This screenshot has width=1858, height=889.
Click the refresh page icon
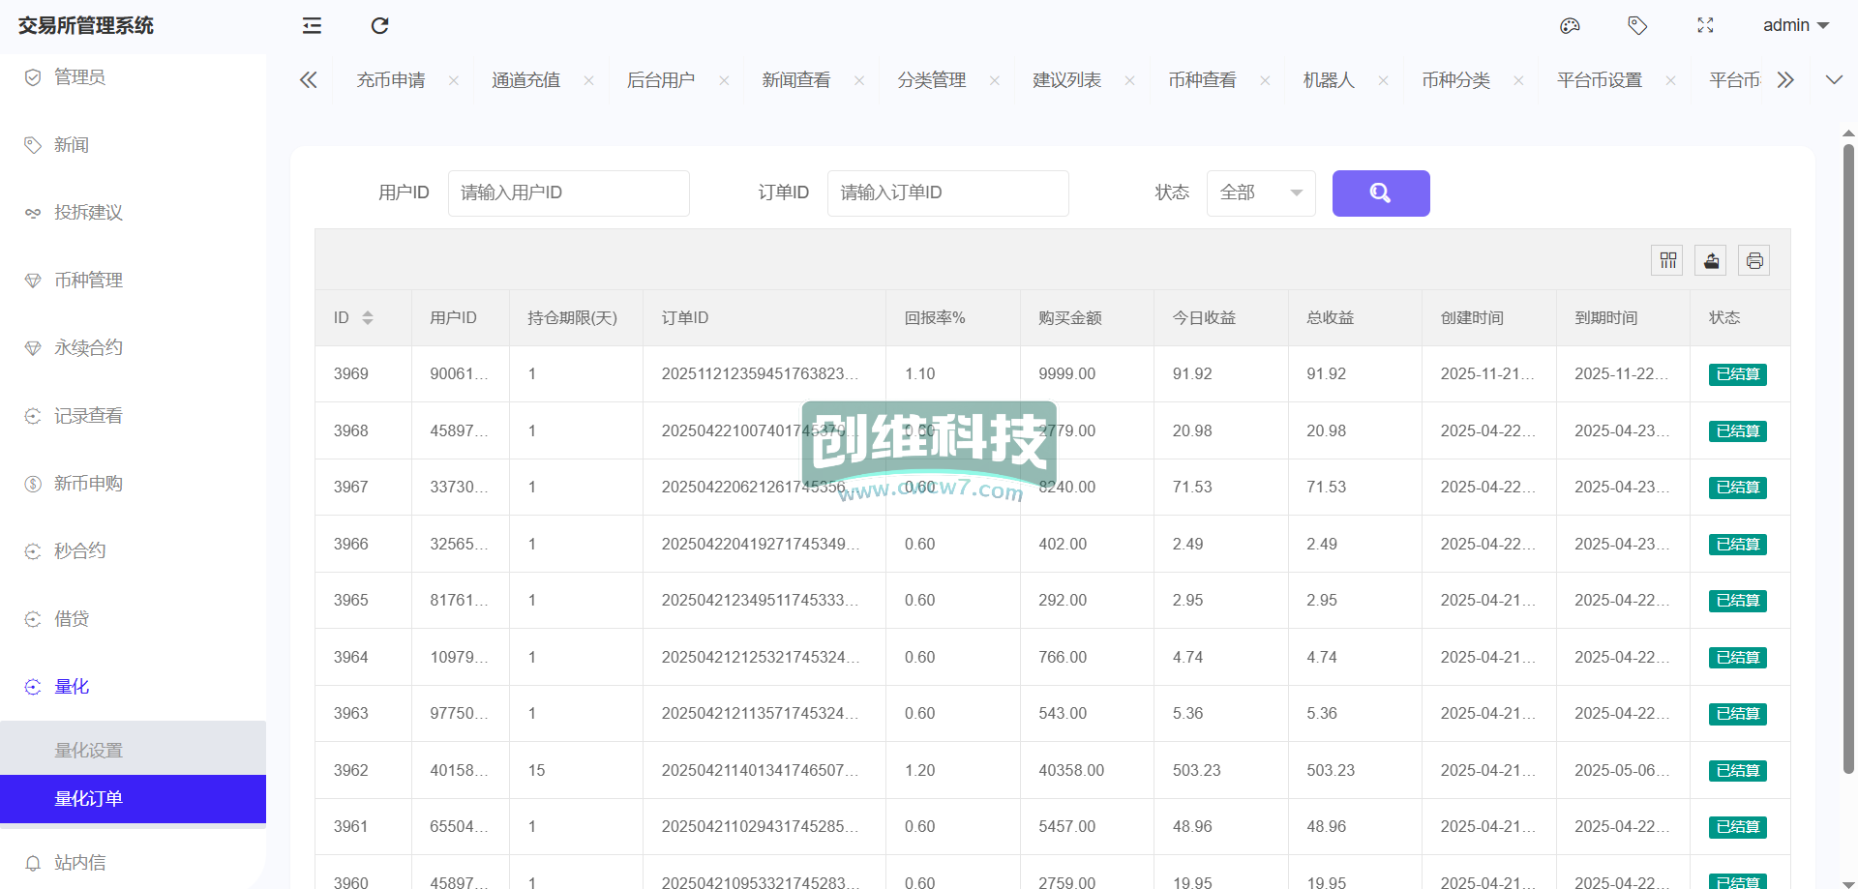[x=379, y=26]
